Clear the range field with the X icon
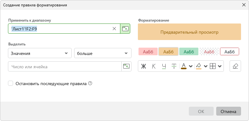 point(114,29)
